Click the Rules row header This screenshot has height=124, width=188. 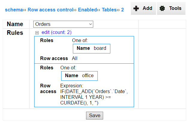(15, 33)
